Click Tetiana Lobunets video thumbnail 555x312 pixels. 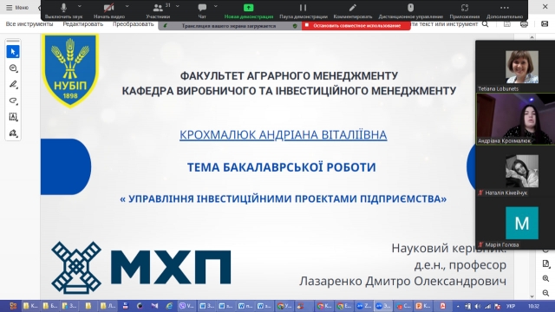coord(522,67)
